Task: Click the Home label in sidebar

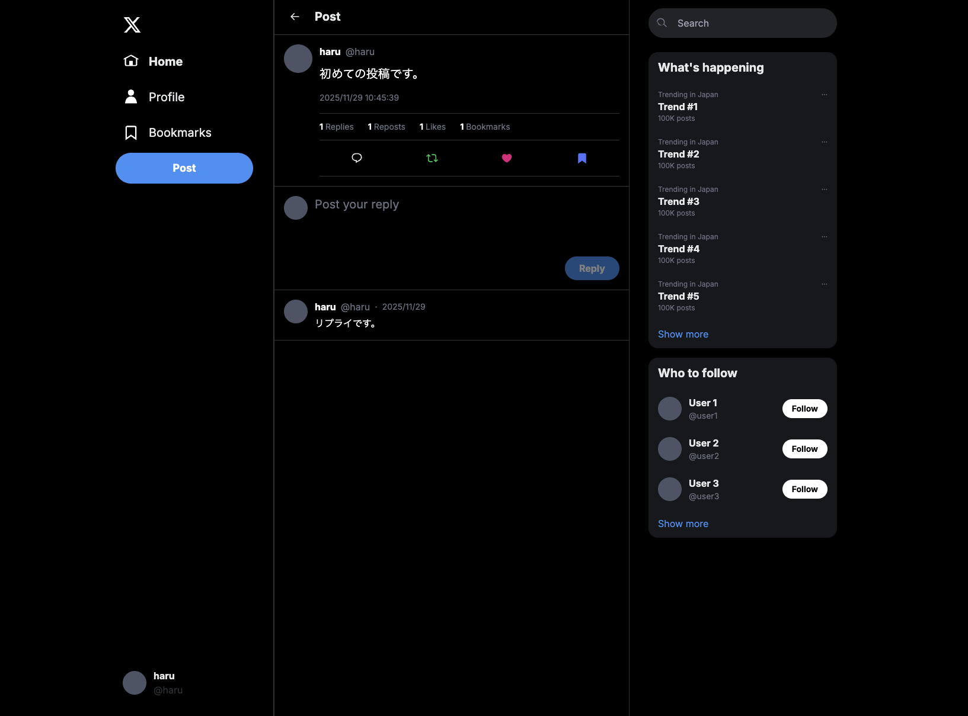Action: (x=165, y=62)
